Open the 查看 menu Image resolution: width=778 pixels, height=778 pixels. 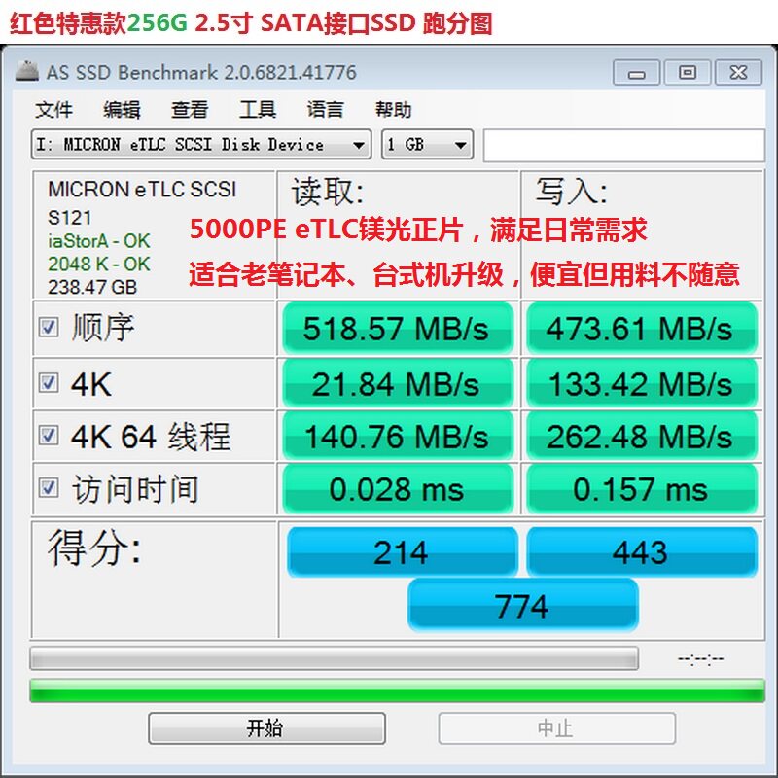point(189,109)
